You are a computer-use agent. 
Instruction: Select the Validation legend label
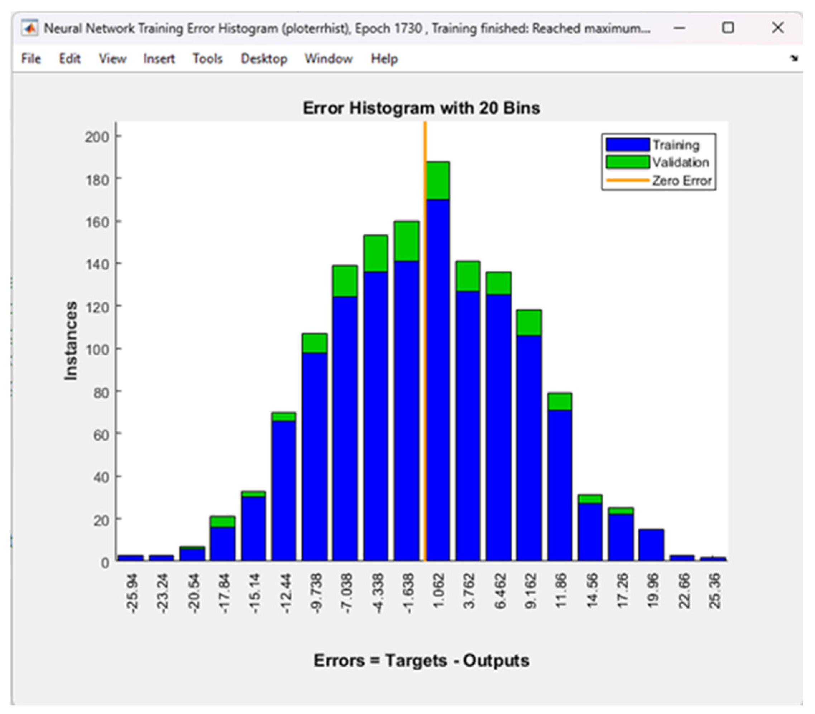click(x=680, y=162)
